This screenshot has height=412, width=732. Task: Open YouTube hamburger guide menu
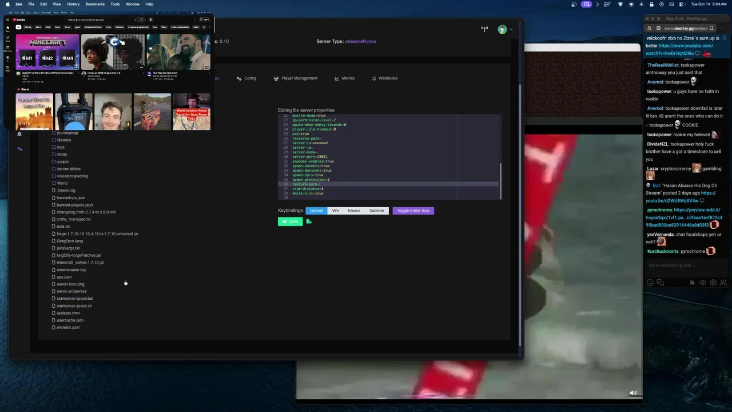(8, 20)
